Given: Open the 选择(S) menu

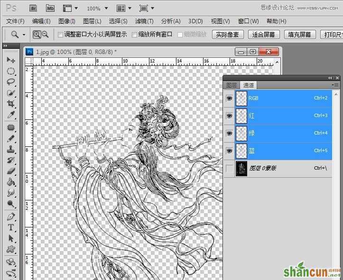Looking at the screenshot, I should click(118, 21).
